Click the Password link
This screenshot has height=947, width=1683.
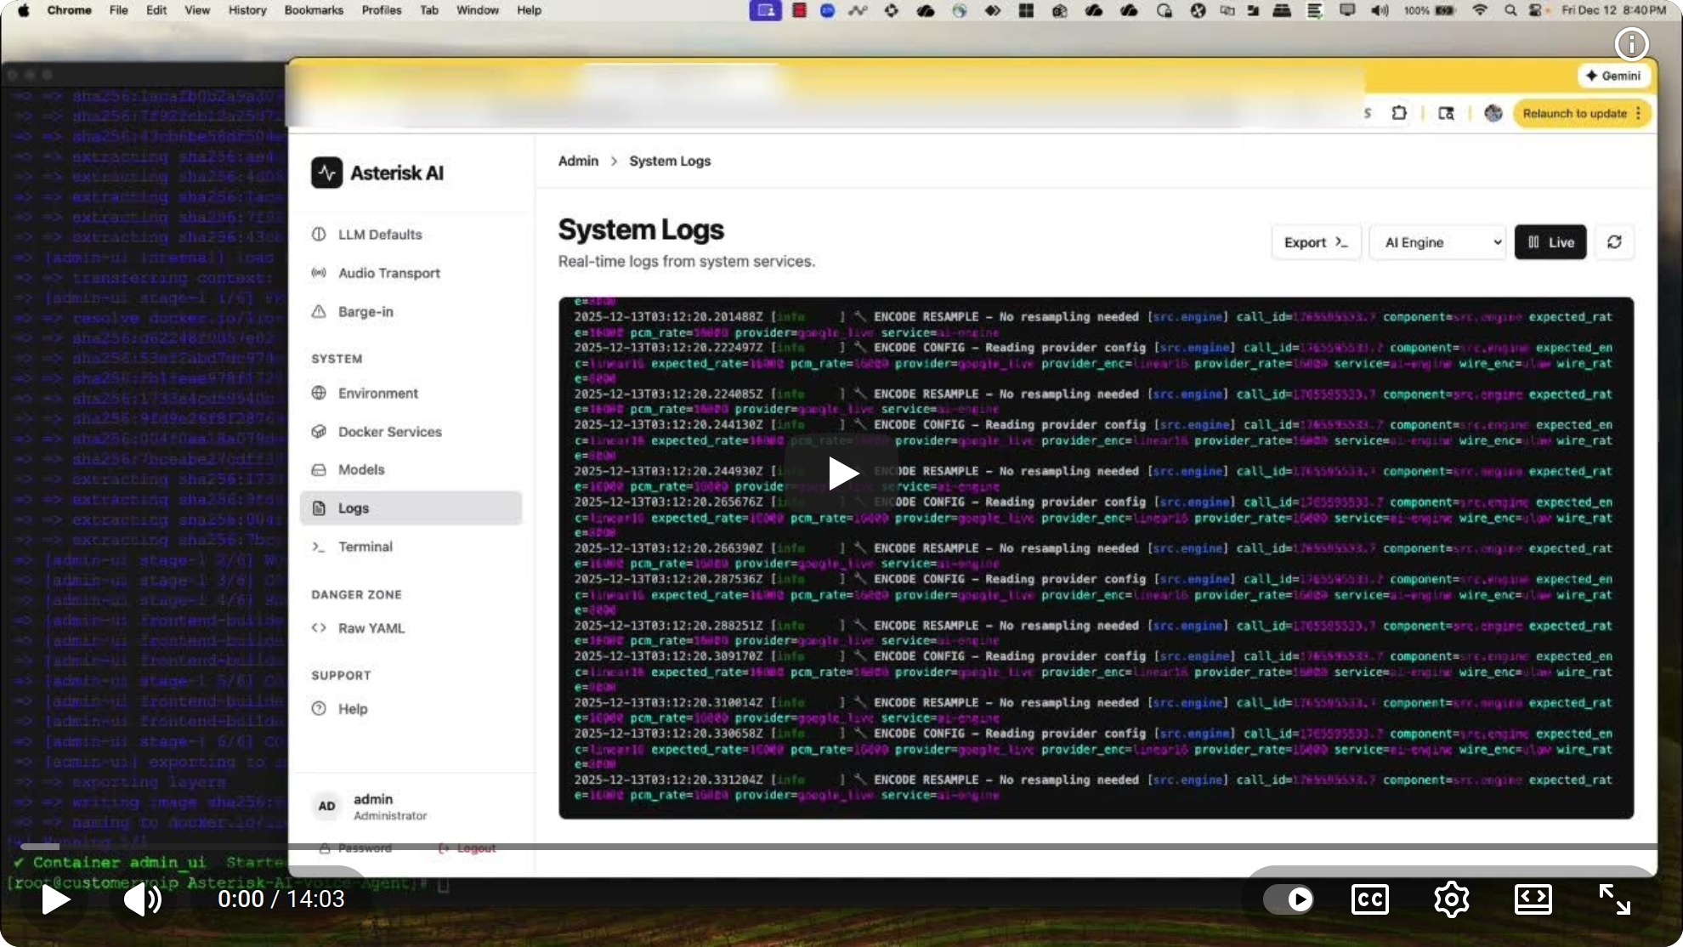355,848
